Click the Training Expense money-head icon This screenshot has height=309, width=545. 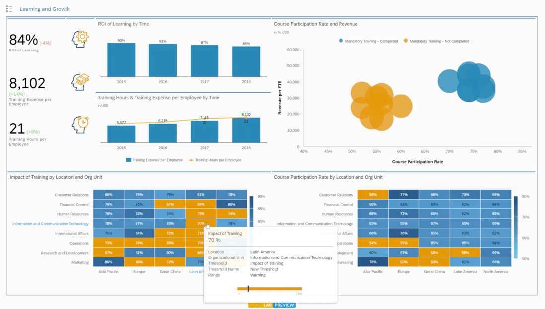(80, 81)
